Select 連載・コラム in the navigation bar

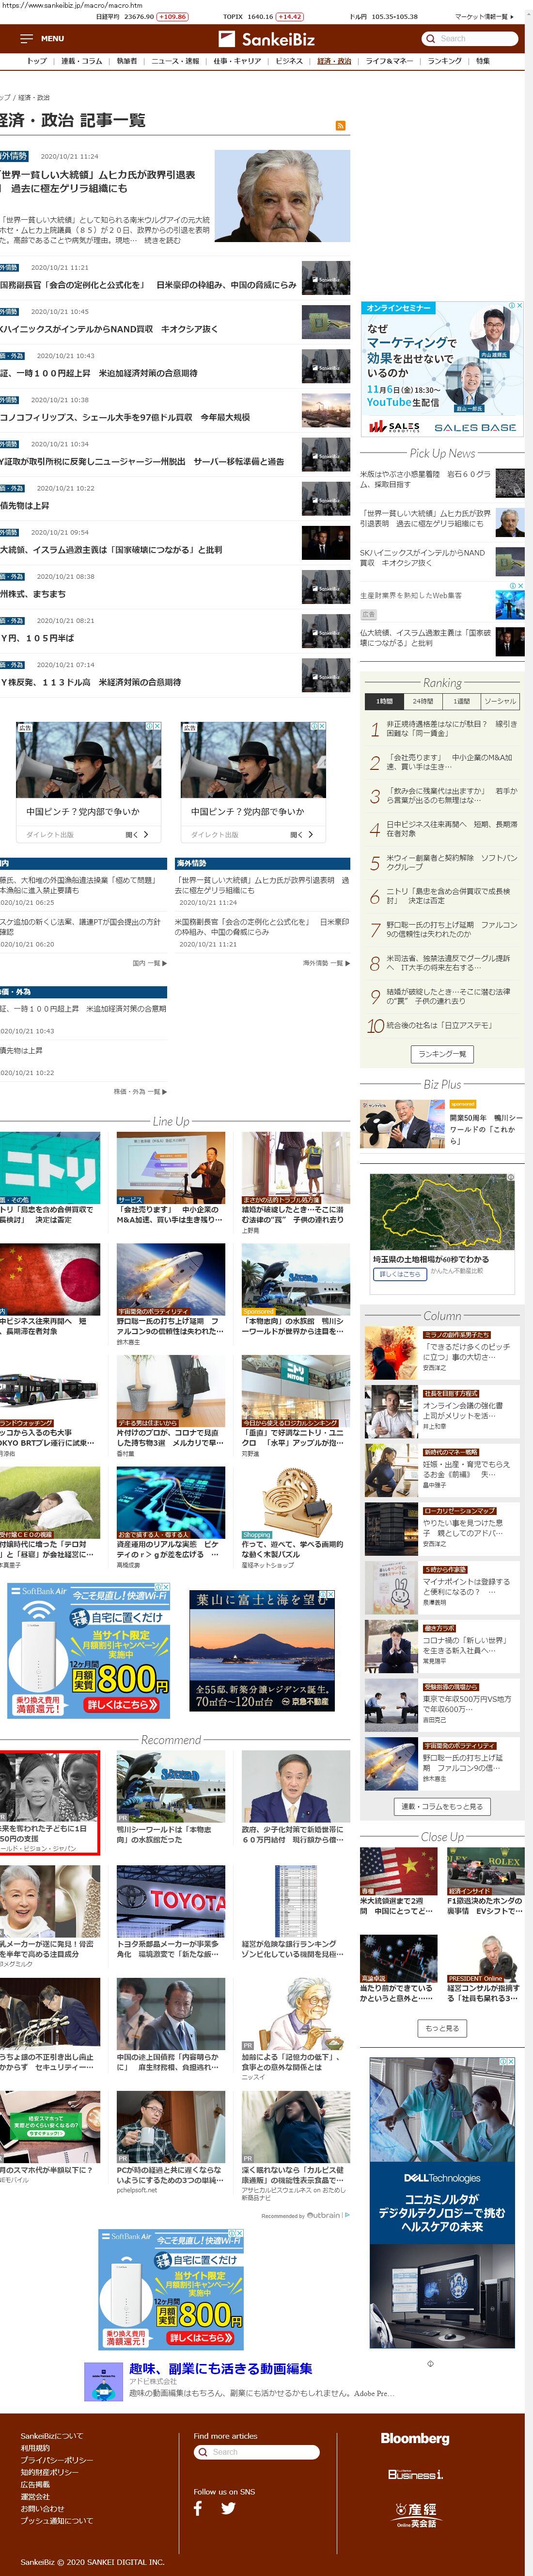point(82,61)
